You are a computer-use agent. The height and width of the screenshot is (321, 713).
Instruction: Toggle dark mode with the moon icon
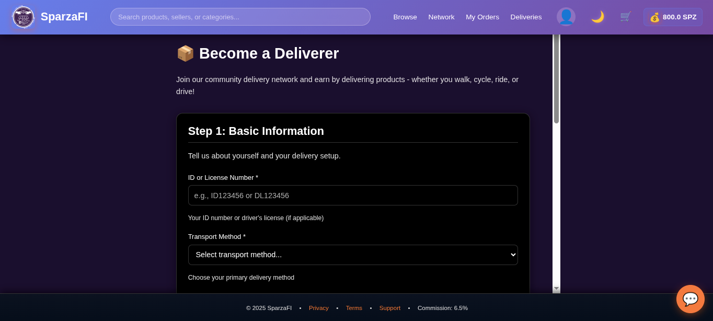click(x=597, y=16)
